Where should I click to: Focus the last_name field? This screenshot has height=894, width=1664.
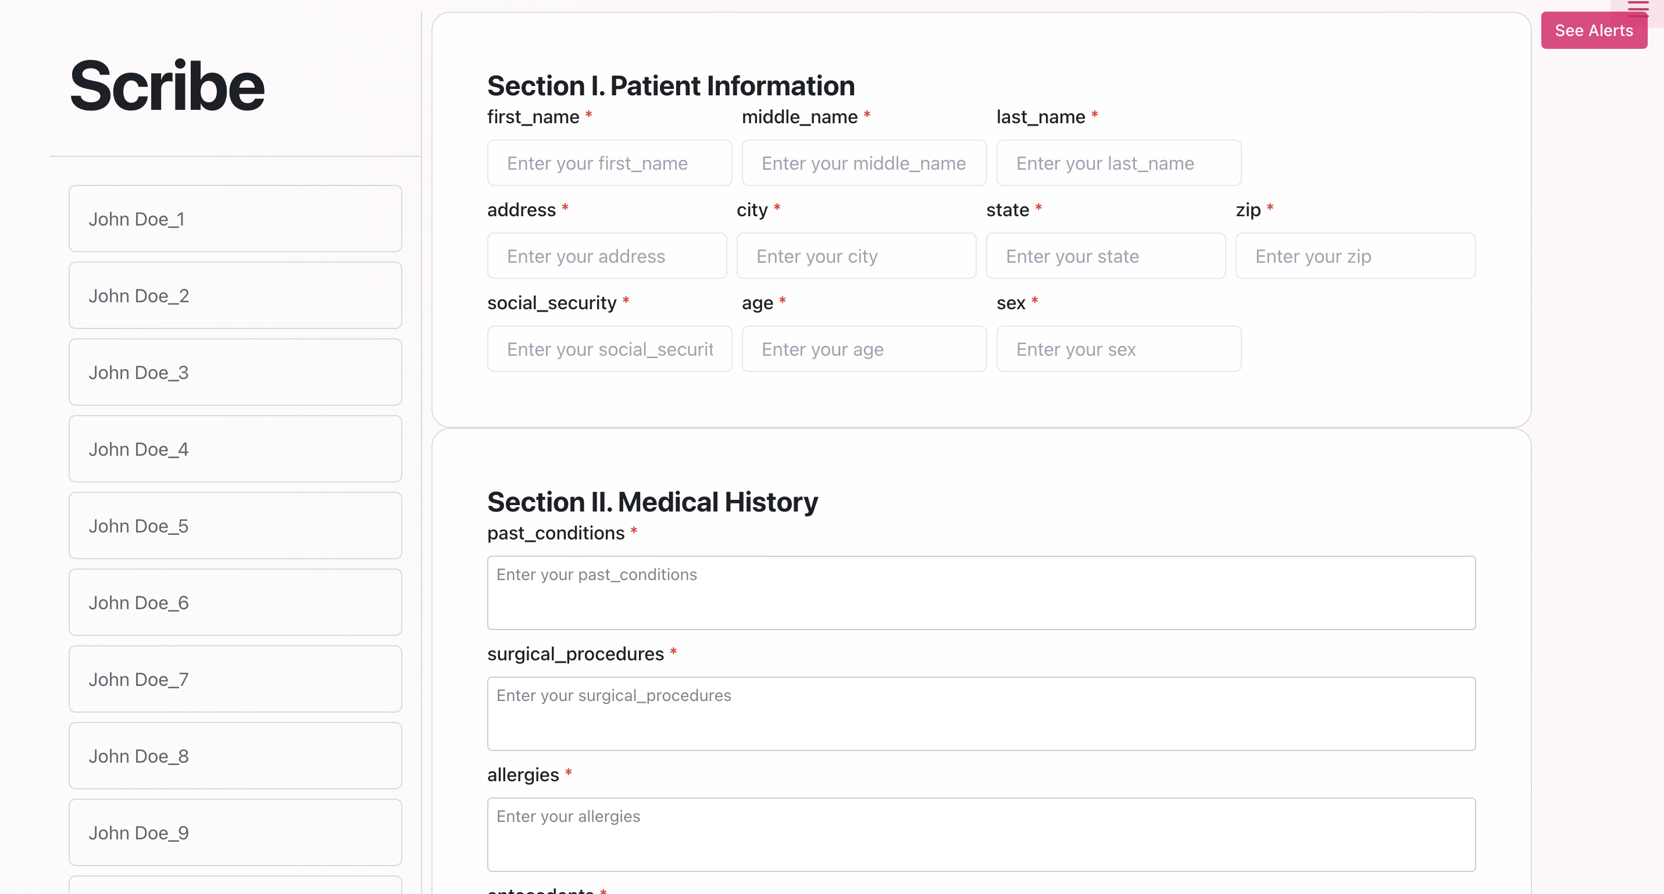point(1118,163)
